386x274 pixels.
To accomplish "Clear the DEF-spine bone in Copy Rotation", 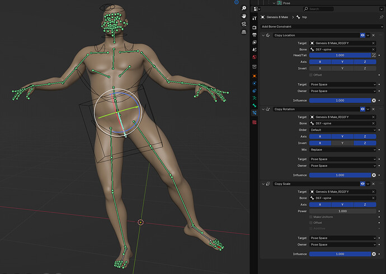I will pos(374,123).
